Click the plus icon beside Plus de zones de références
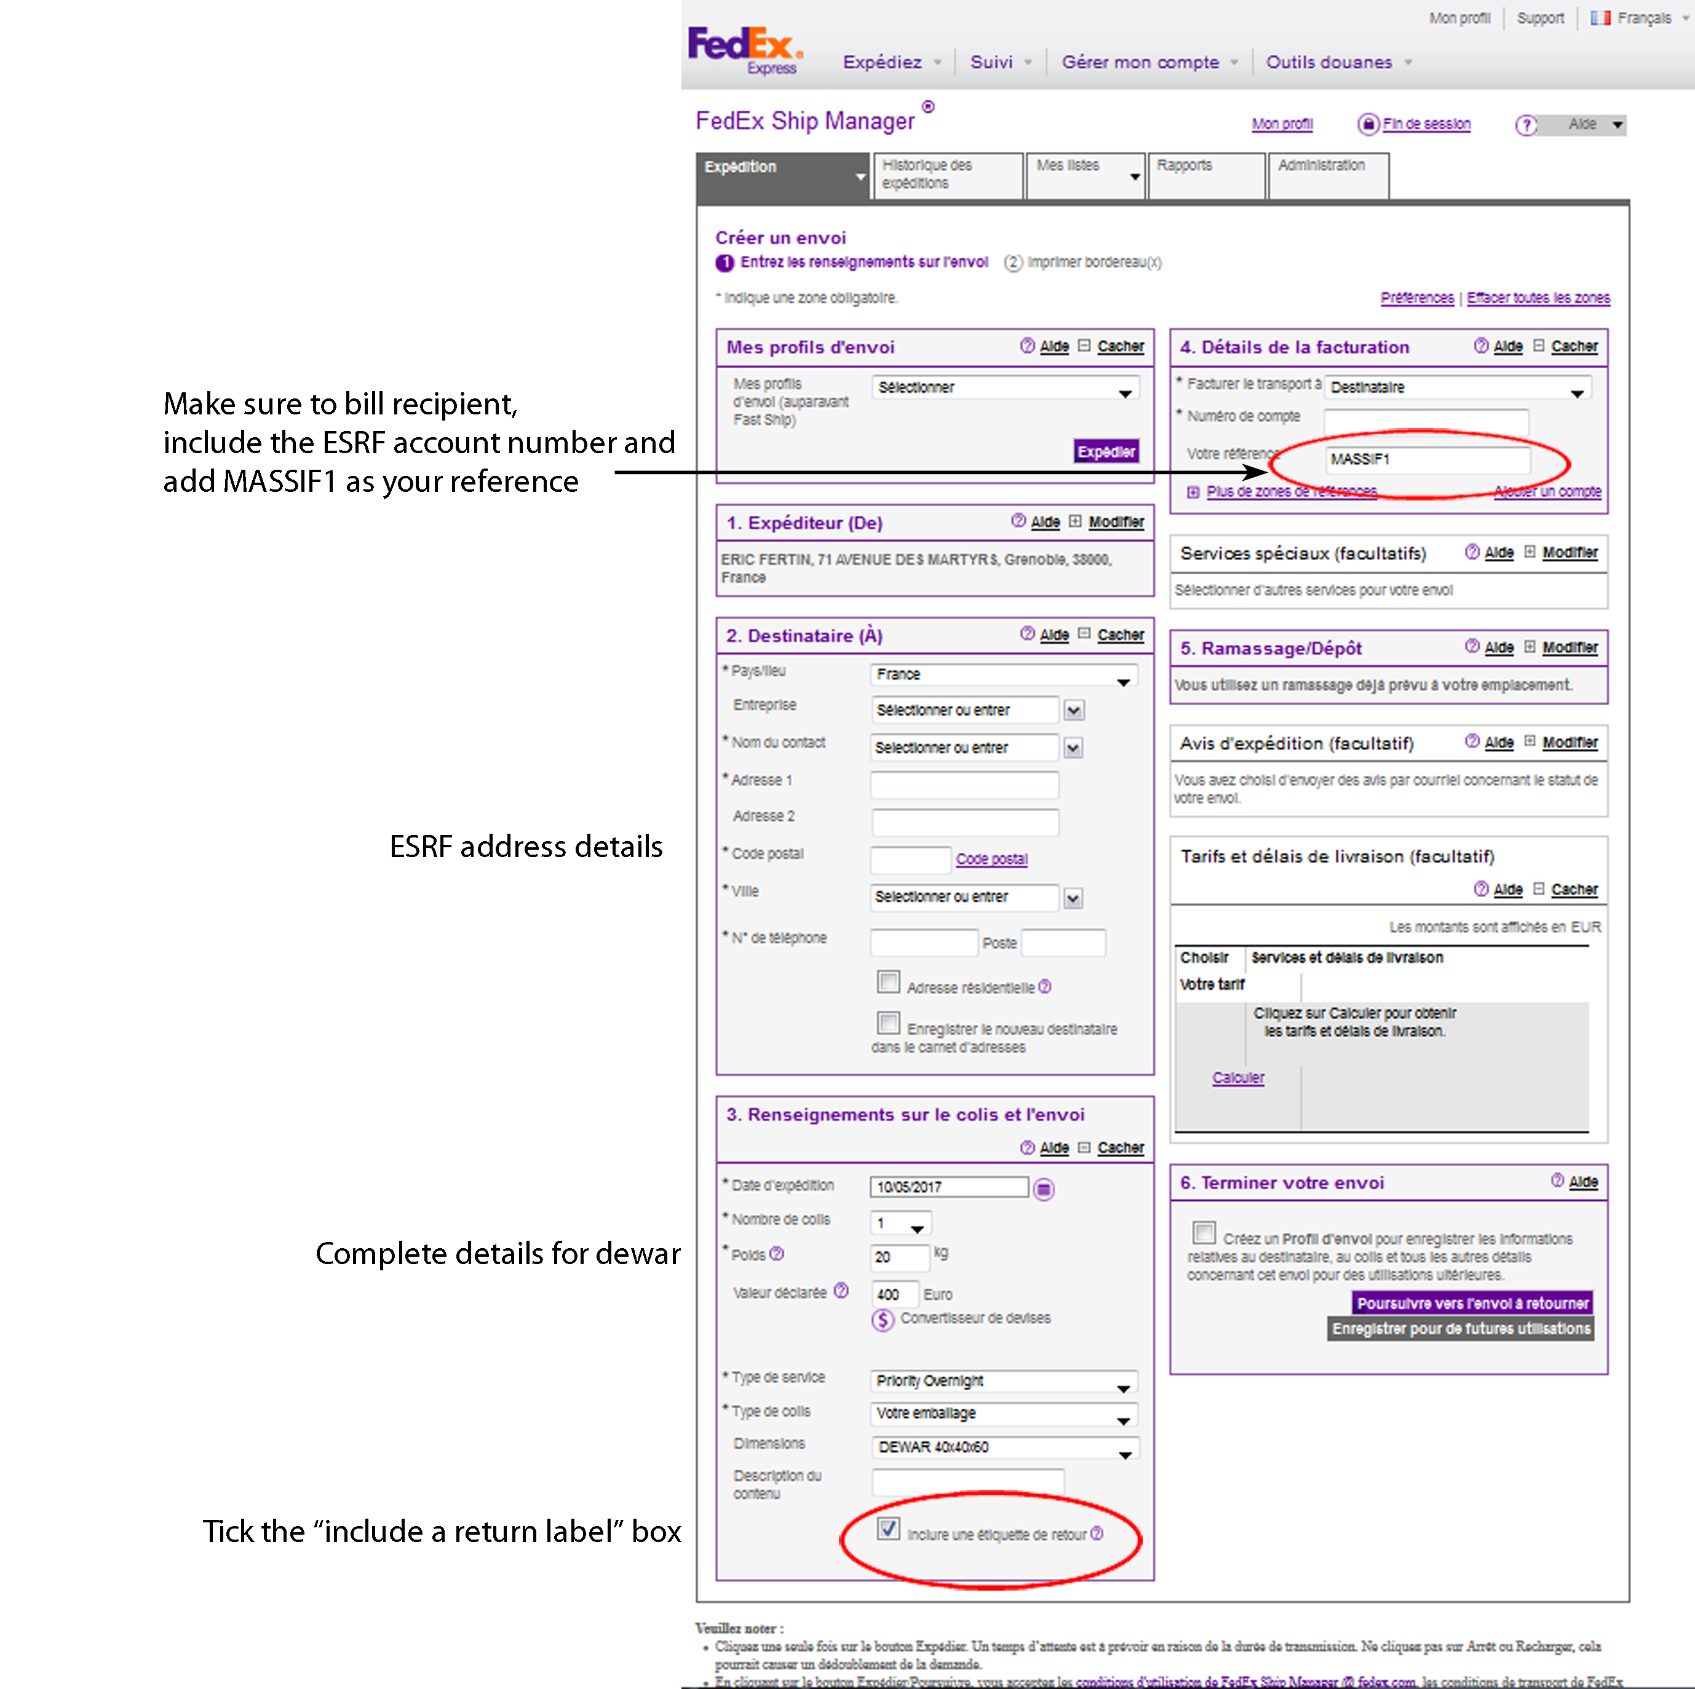This screenshot has height=1689, width=1695. click(1193, 492)
